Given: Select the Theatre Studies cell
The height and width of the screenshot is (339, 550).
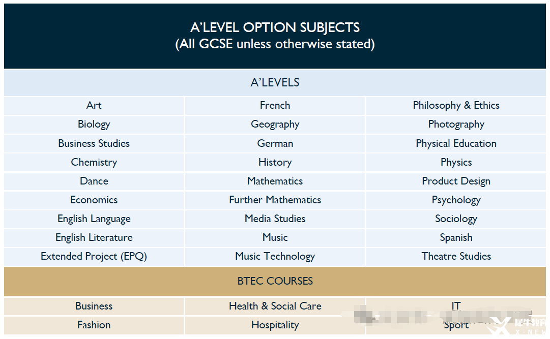Looking at the screenshot, I should click(x=456, y=256).
